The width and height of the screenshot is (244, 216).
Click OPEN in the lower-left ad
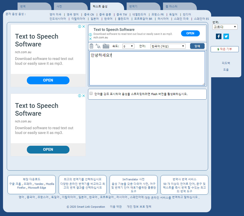tap(48, 150)
